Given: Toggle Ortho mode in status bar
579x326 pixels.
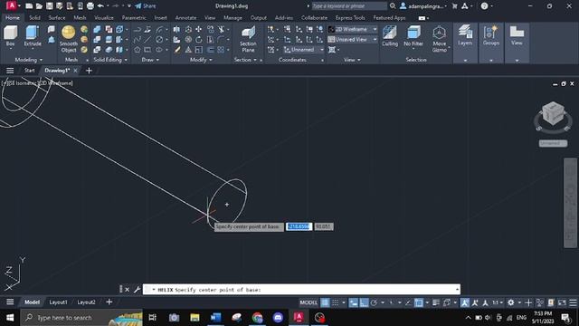Looking at the screenshot, I should click(x=364, y=302).
